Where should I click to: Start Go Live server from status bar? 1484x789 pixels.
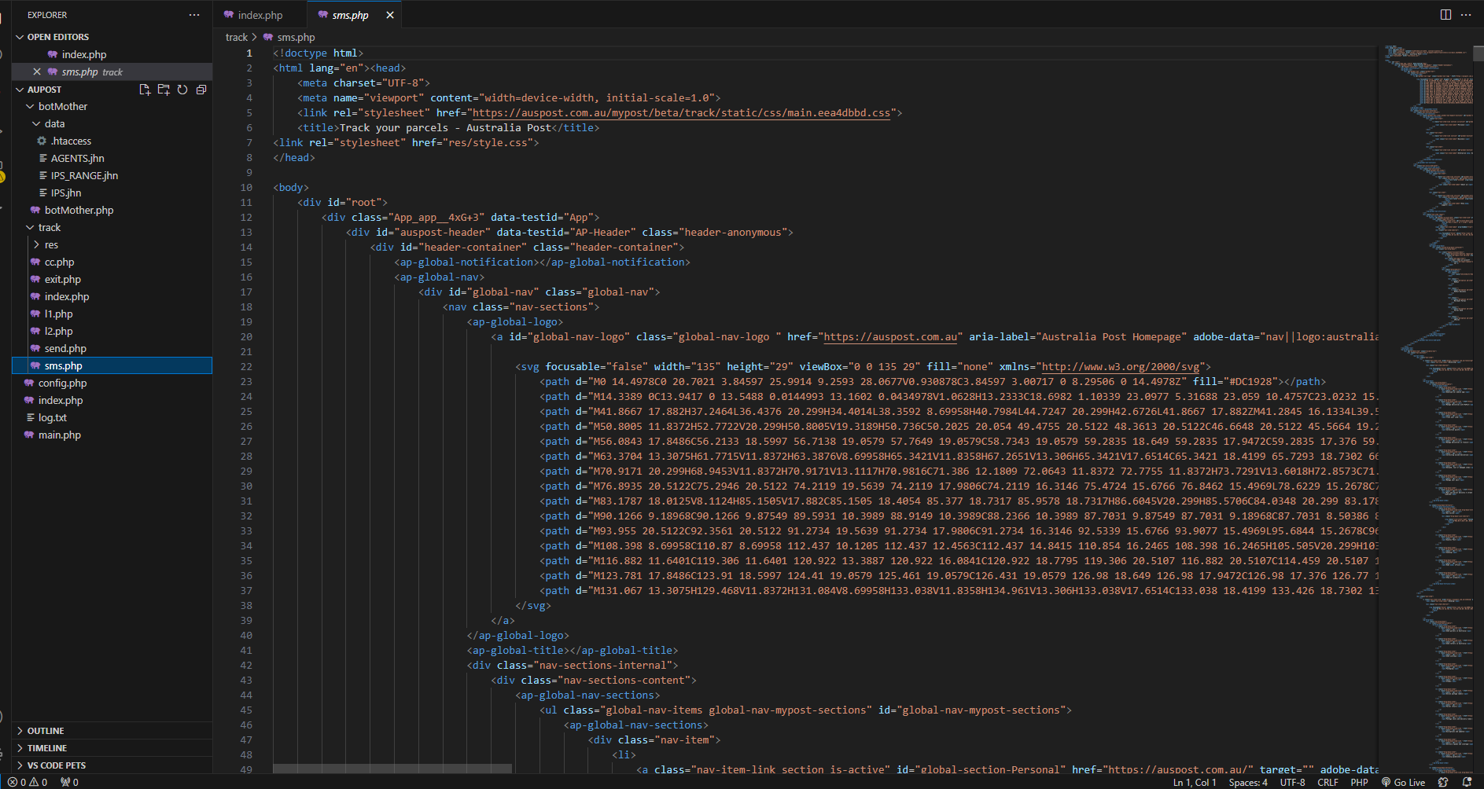pos(1404,782)
